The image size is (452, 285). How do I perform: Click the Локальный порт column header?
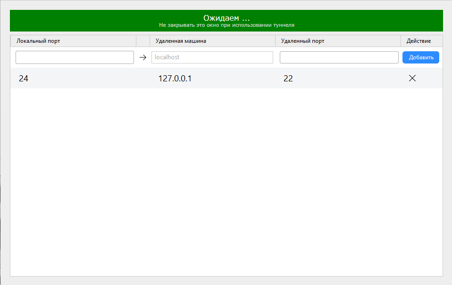(x=38, y=41)
